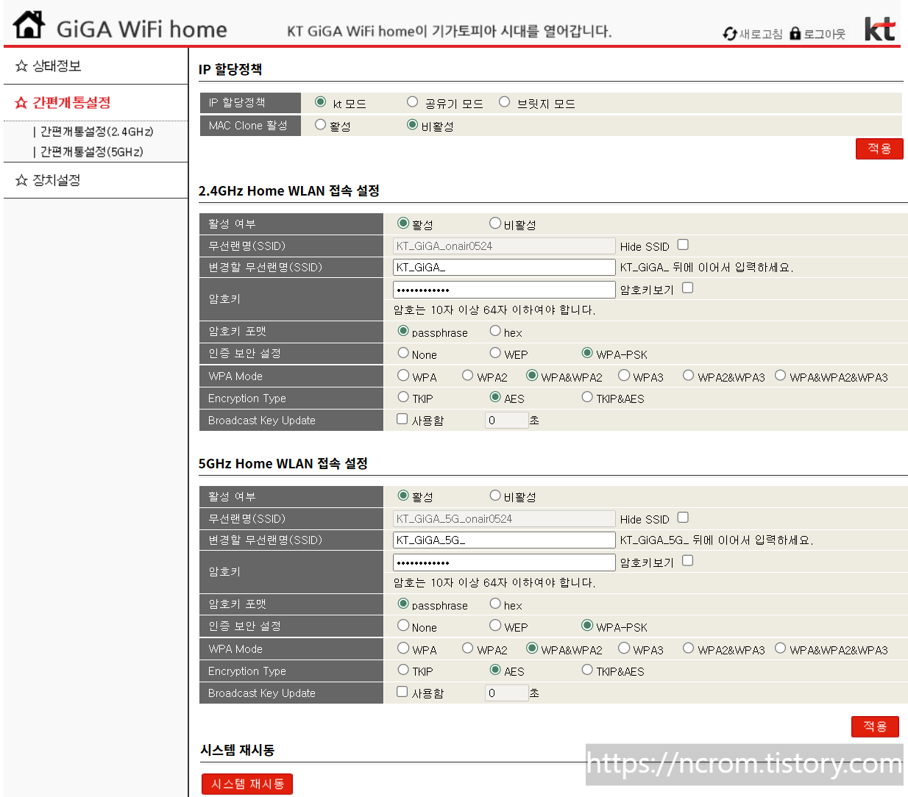Click the star icon beside 상태정보

click(21, 66)
